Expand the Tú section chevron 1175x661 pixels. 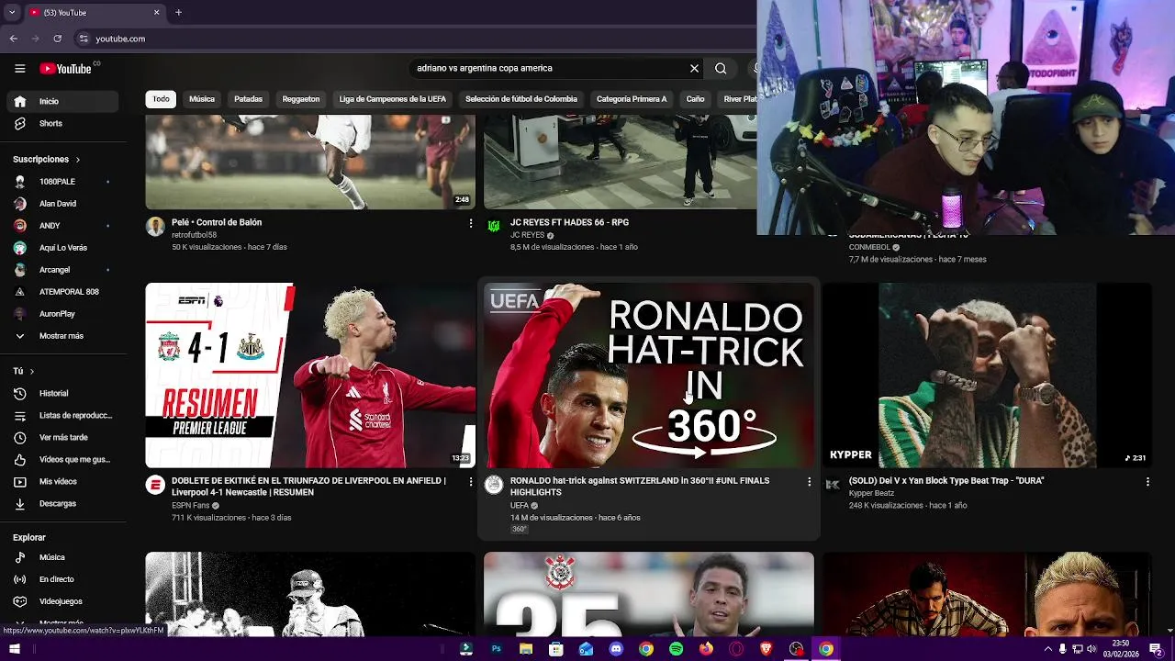click(x=31, y=371)
